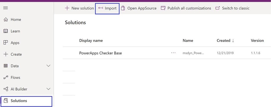Screen dimensions: 271x107
Task: Click the Home house icon
Action: pyautogui.click(x=6, y=20)
